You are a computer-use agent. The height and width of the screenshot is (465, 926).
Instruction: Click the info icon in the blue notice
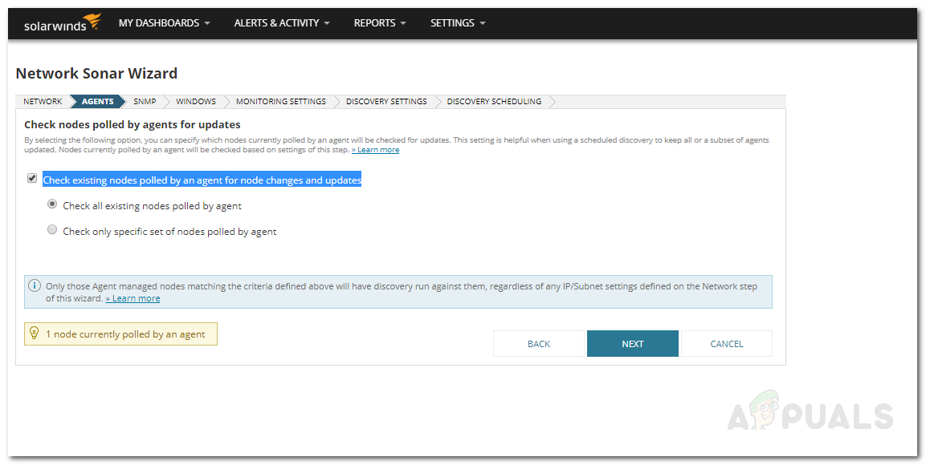tap(35, 285)
